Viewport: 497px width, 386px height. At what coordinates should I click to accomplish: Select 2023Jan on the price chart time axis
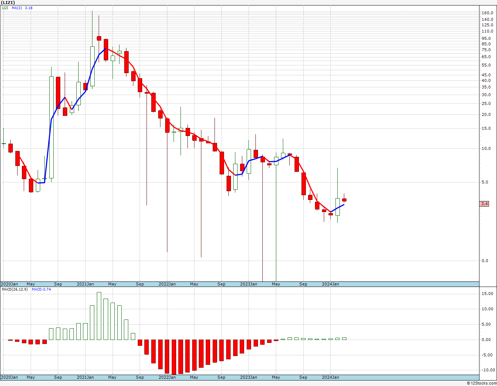tap(248, 284)
